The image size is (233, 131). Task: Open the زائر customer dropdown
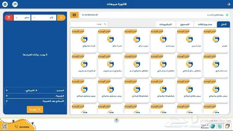coord(44,18)
